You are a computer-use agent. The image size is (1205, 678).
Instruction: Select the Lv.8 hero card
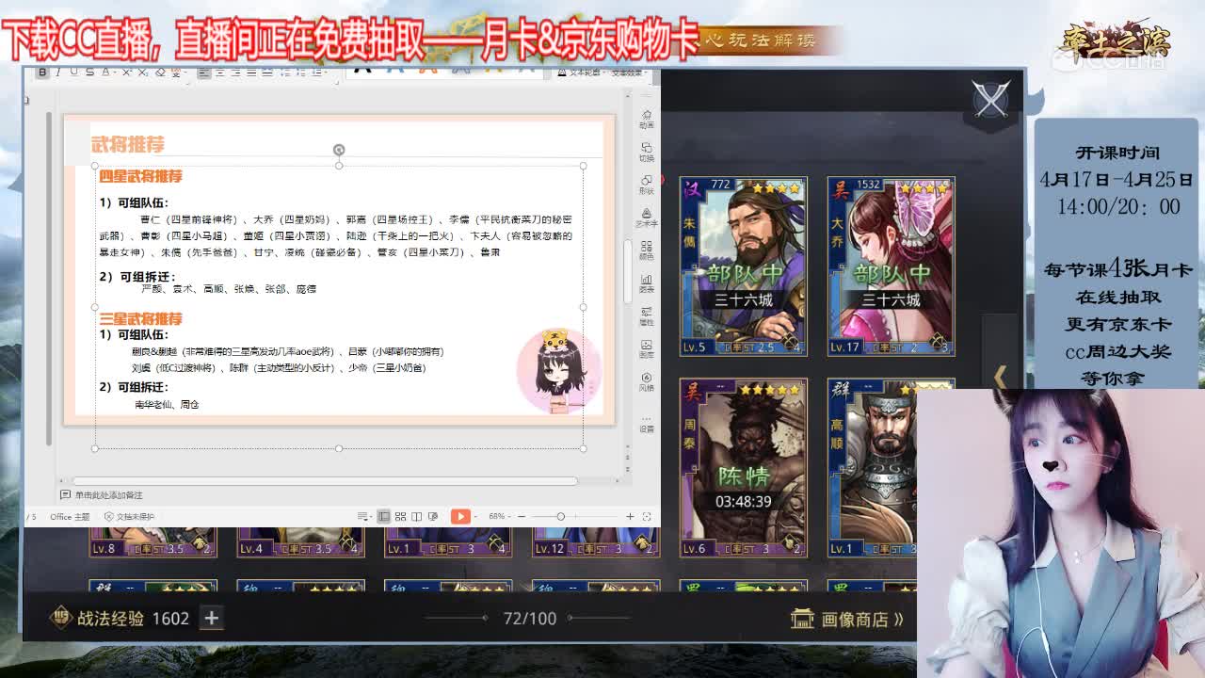[153, 542]
